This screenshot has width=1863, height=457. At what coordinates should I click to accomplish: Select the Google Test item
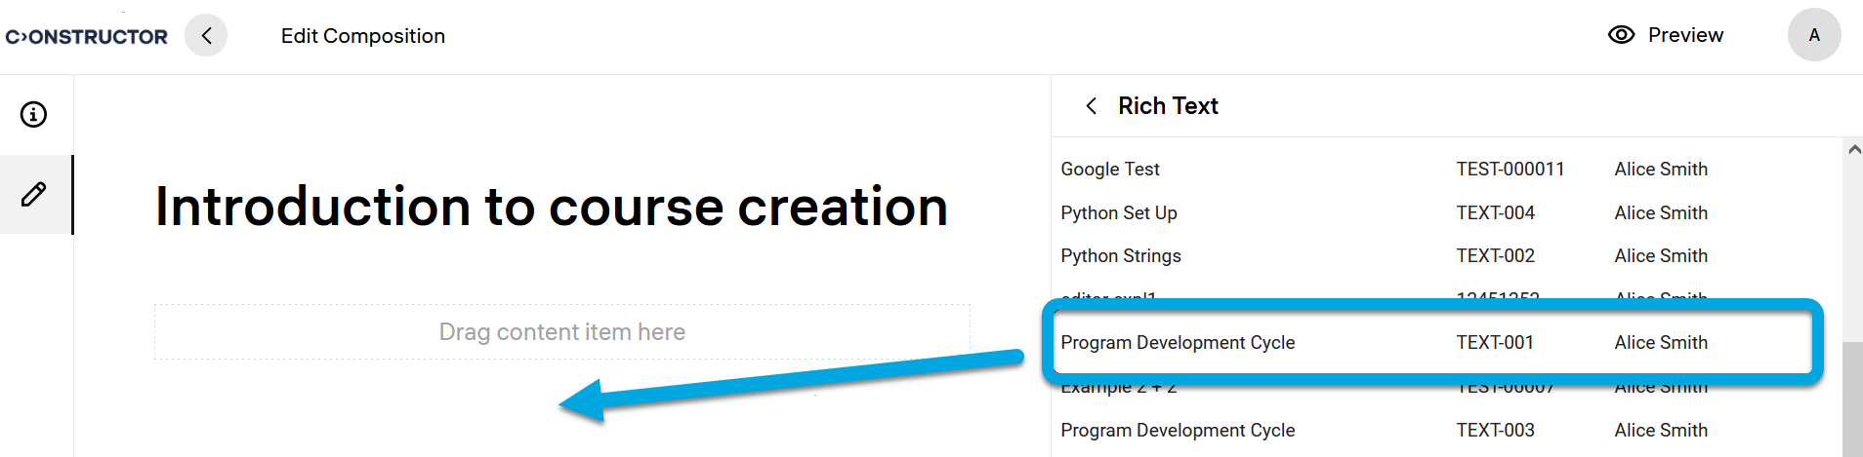tap(1110, 170)
